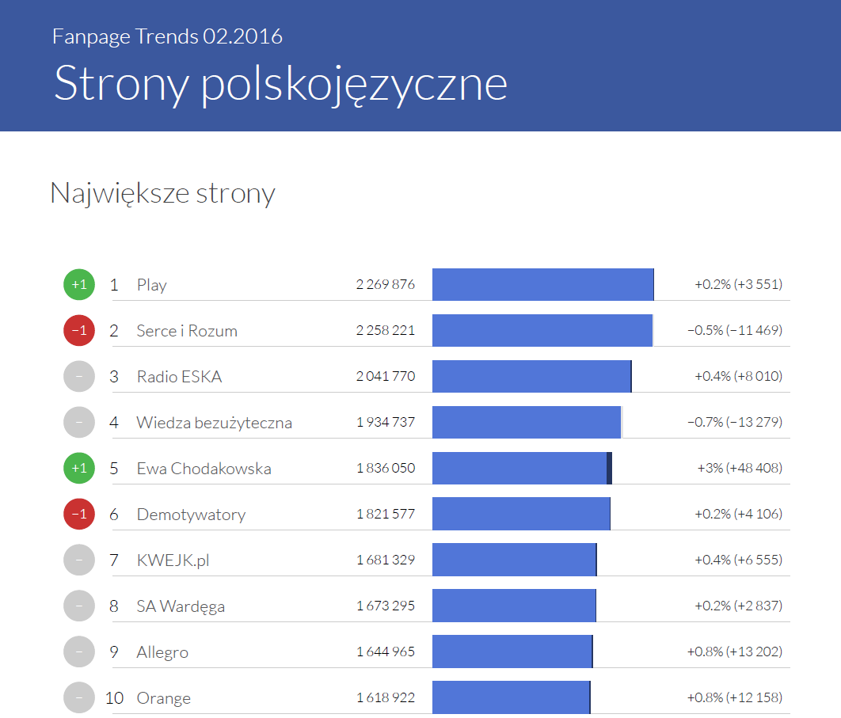Click the Strony polskojęzyczne header title
Screen dimensions: 841x718
280,83
